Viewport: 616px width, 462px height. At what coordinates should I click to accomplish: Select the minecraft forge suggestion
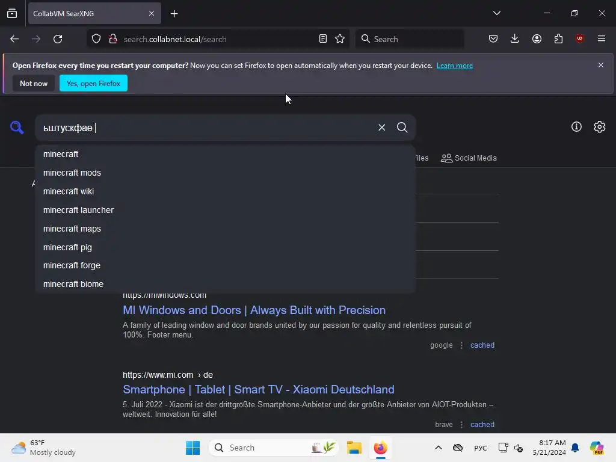tap(225, 265)
